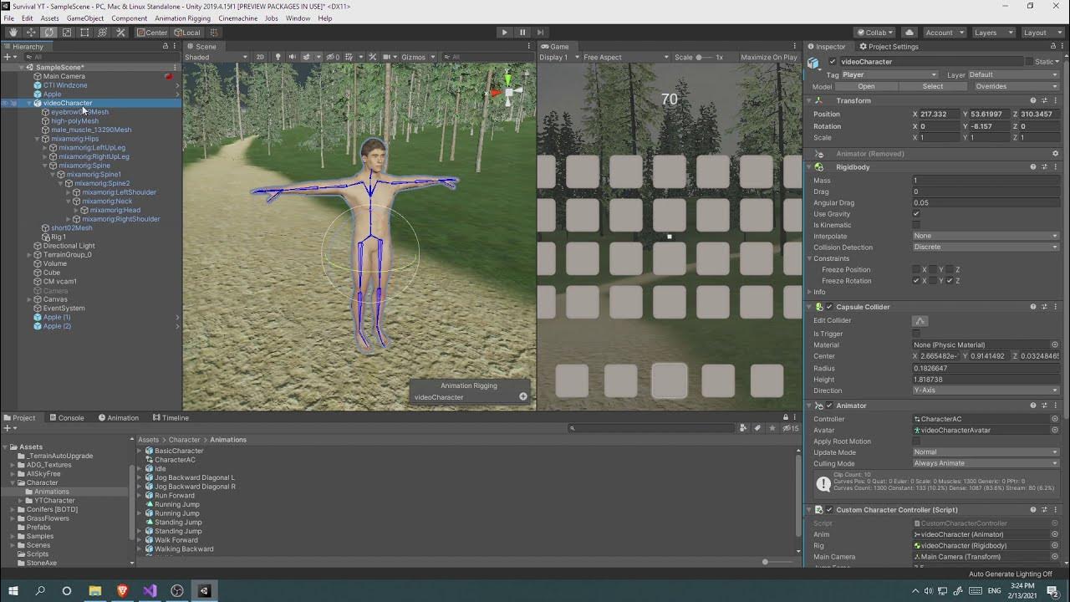This screenshot has height=602, width=1070.
Task: Open Visual Studio from the taskbar
Action: click(150, 590)
